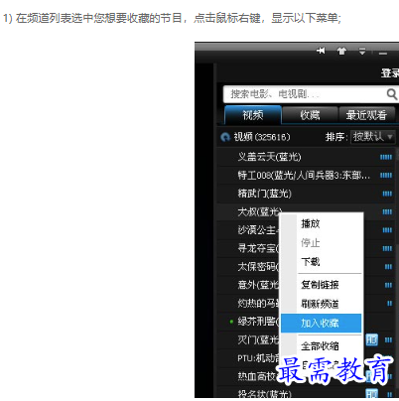The width and height of the screenshot is (399, 401).
Task: Click signal bars icon for 寻龙夺宝 row
Action: tap(387, 248)
